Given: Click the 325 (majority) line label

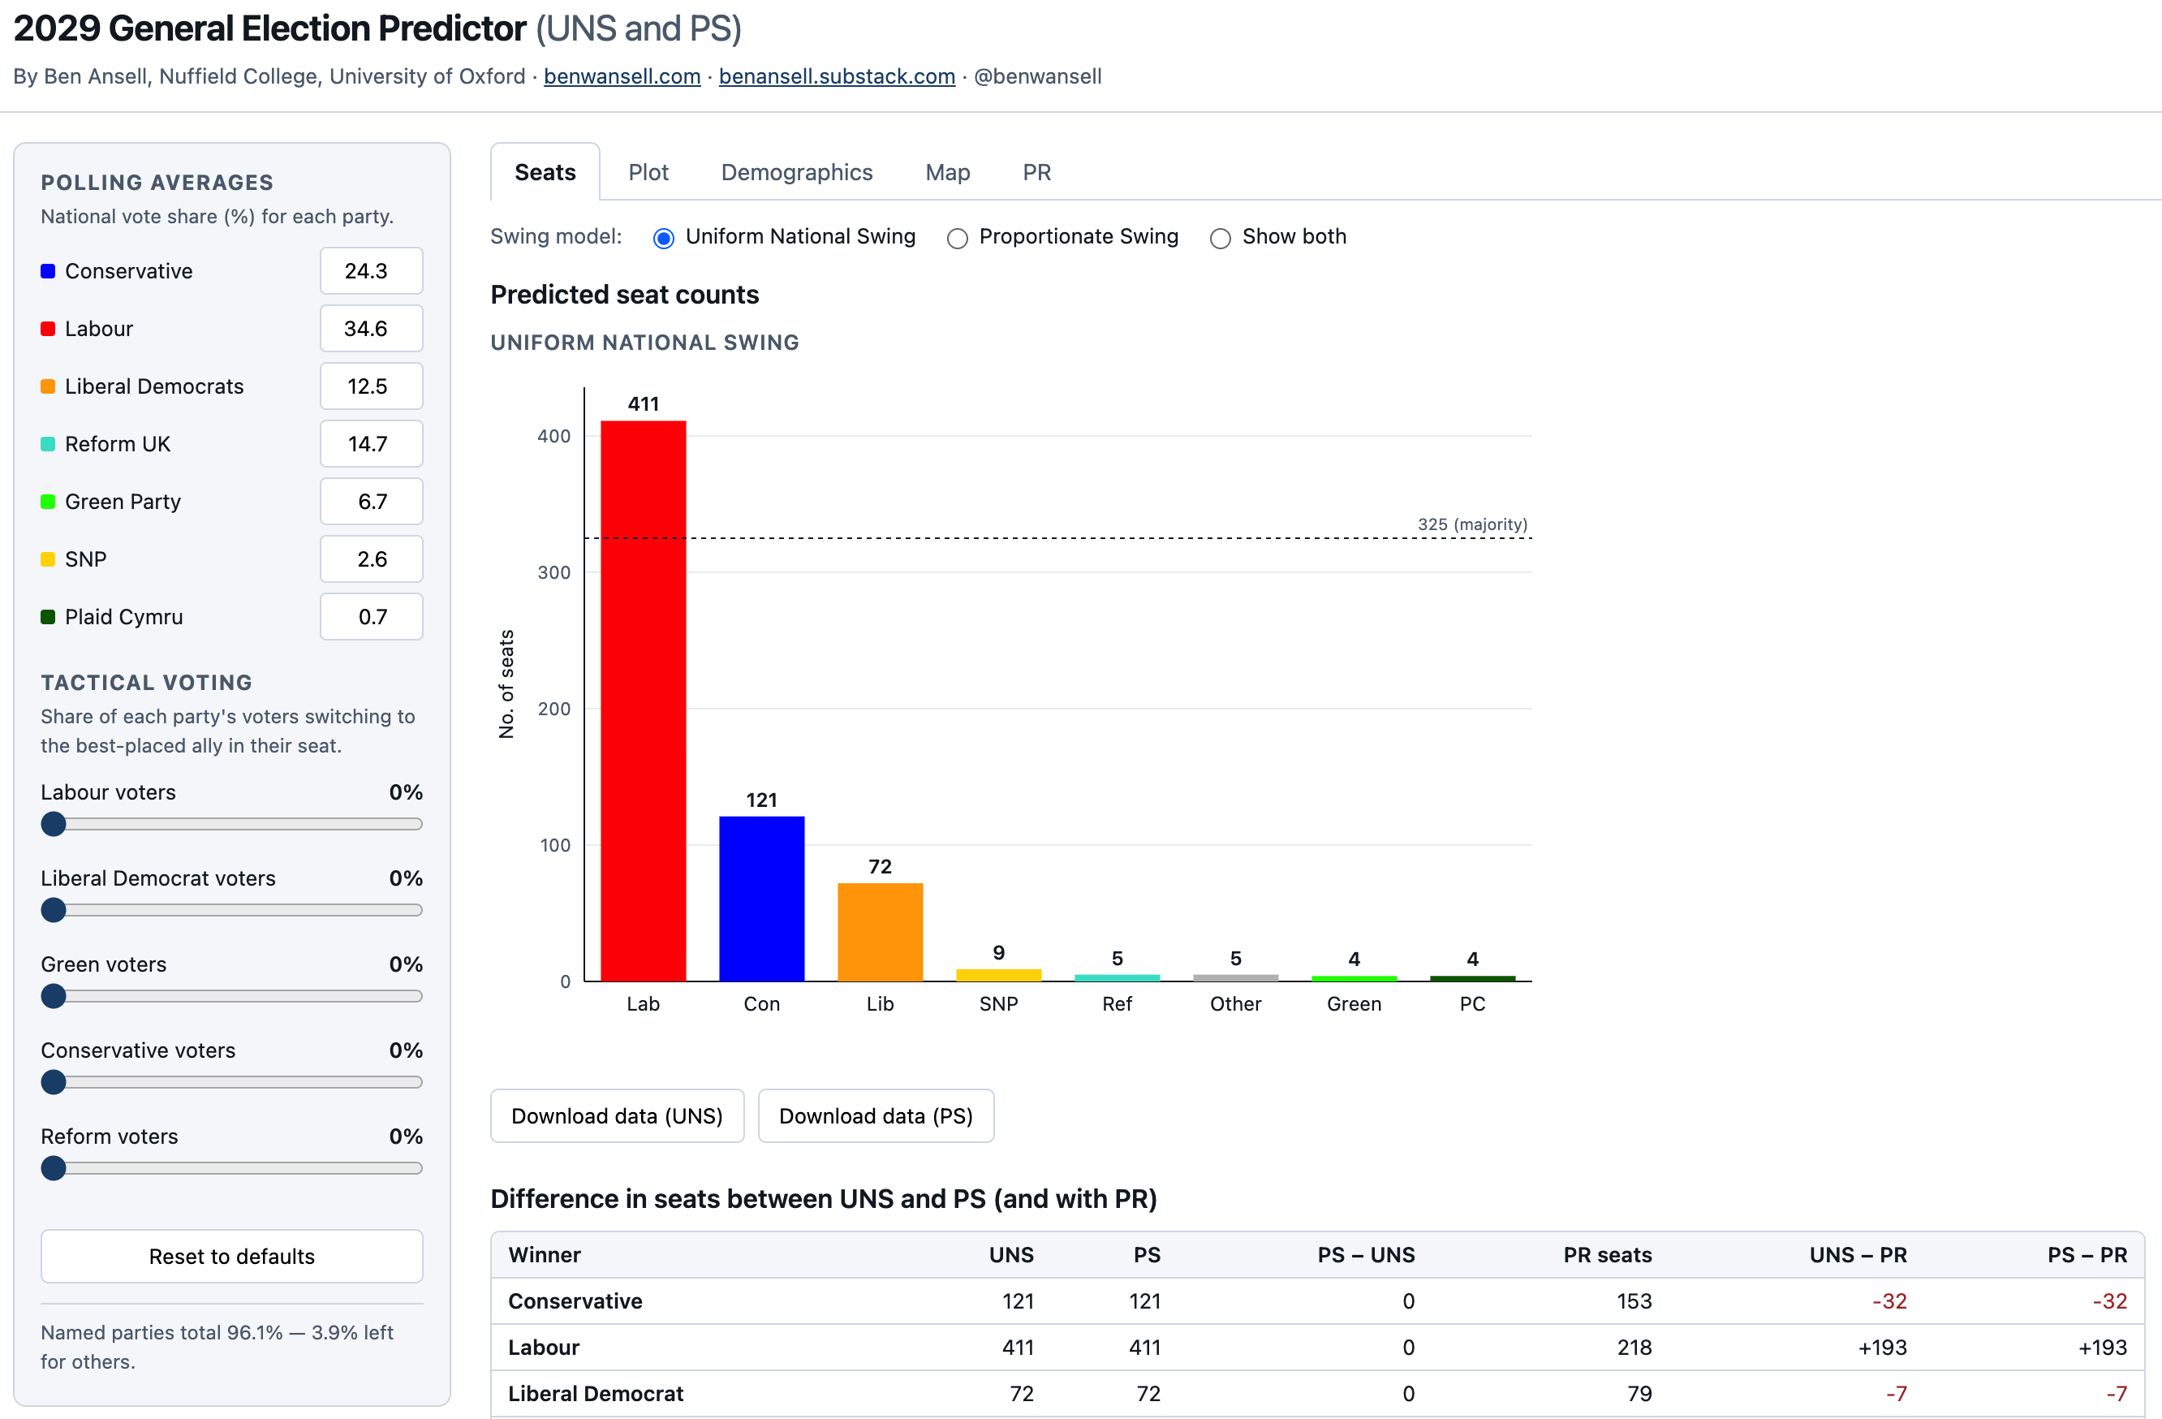Looking at the screenshot, I should 1472,524.
